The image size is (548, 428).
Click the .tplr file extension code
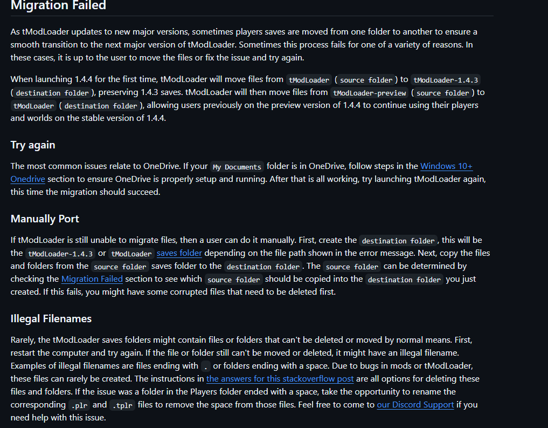click(122, 405)
